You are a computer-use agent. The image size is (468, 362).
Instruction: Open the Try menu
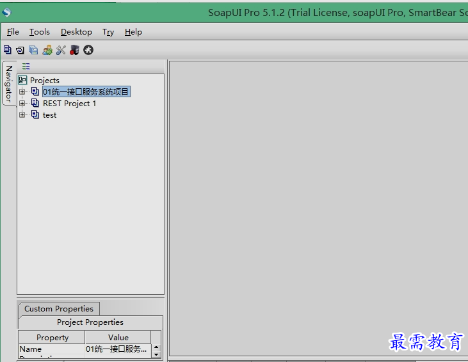[108, 32]
